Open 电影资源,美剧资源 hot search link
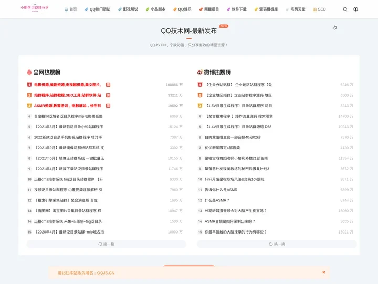378x284 pixels. (68, 85)
